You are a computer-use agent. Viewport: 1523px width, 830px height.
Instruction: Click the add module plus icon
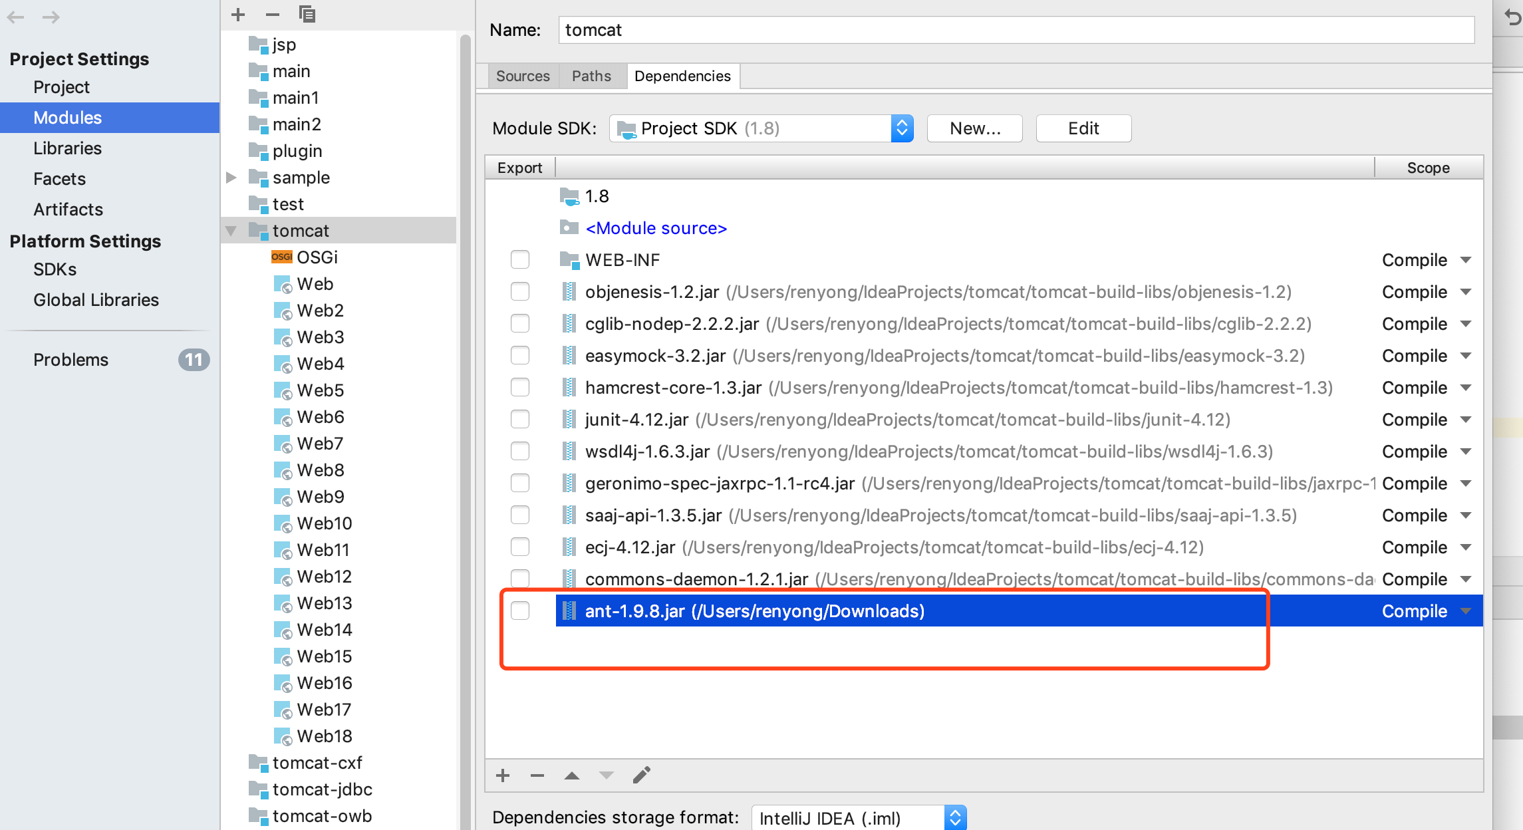(x=238, y=15)
